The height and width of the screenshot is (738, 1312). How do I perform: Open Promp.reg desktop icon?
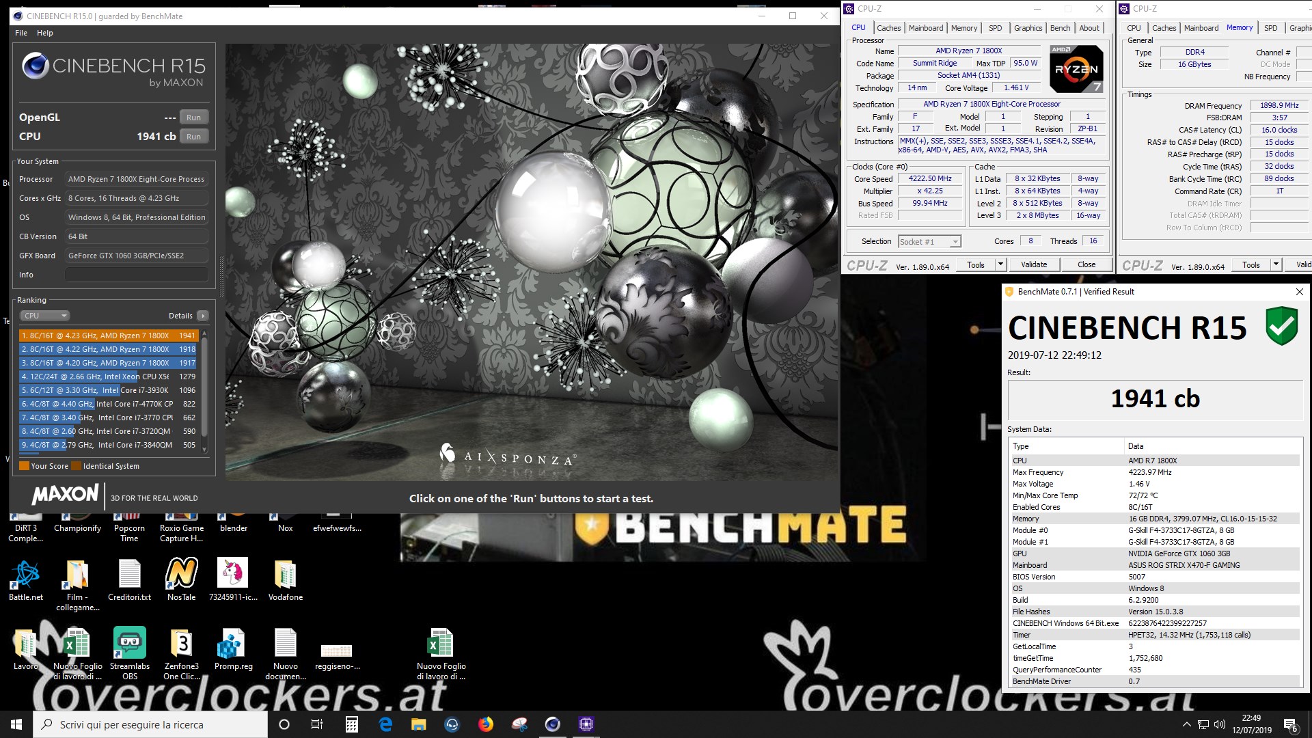click(x=233, y=649)
